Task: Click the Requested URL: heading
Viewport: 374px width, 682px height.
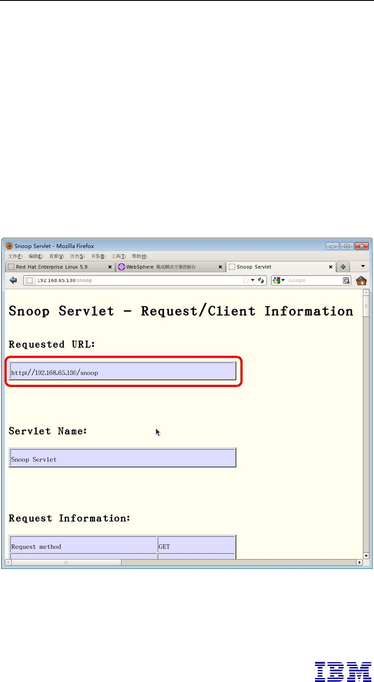Action: [x=52, y=345]
